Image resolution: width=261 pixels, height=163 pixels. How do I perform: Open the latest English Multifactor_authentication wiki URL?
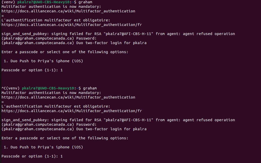(68, 97)
